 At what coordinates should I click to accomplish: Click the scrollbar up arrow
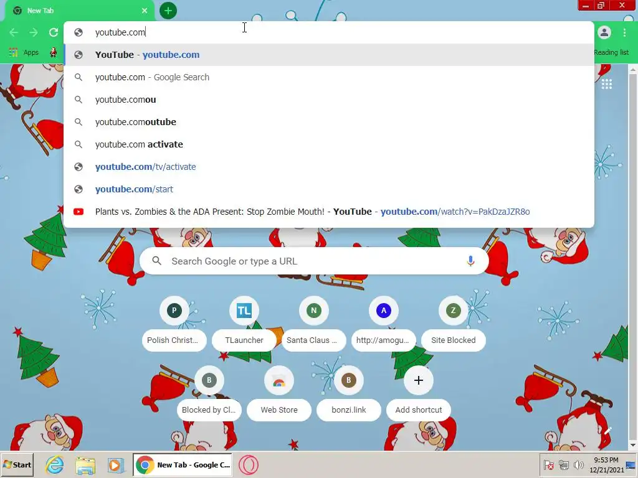(633, 70)
